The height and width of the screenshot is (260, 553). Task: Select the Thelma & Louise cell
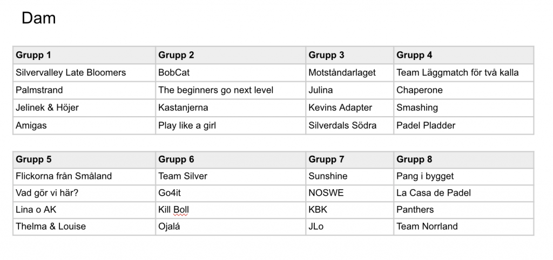(84, 227)
